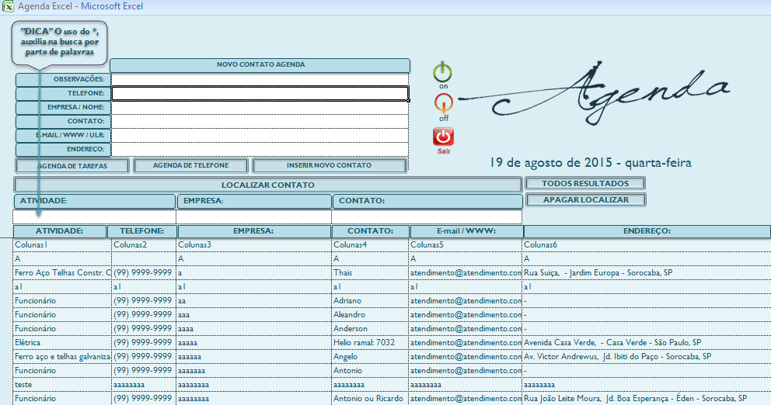Screen dimensions: 771x405
Task: Click the LOCALIZAR CONTATO header bar
Action: point(268,185)
